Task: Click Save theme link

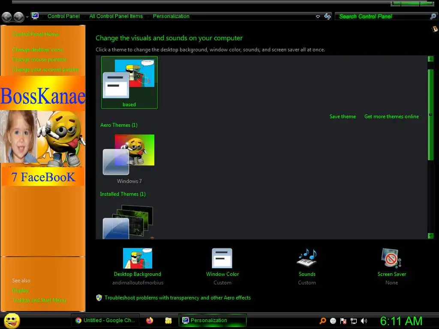Action: pos(343,117)
